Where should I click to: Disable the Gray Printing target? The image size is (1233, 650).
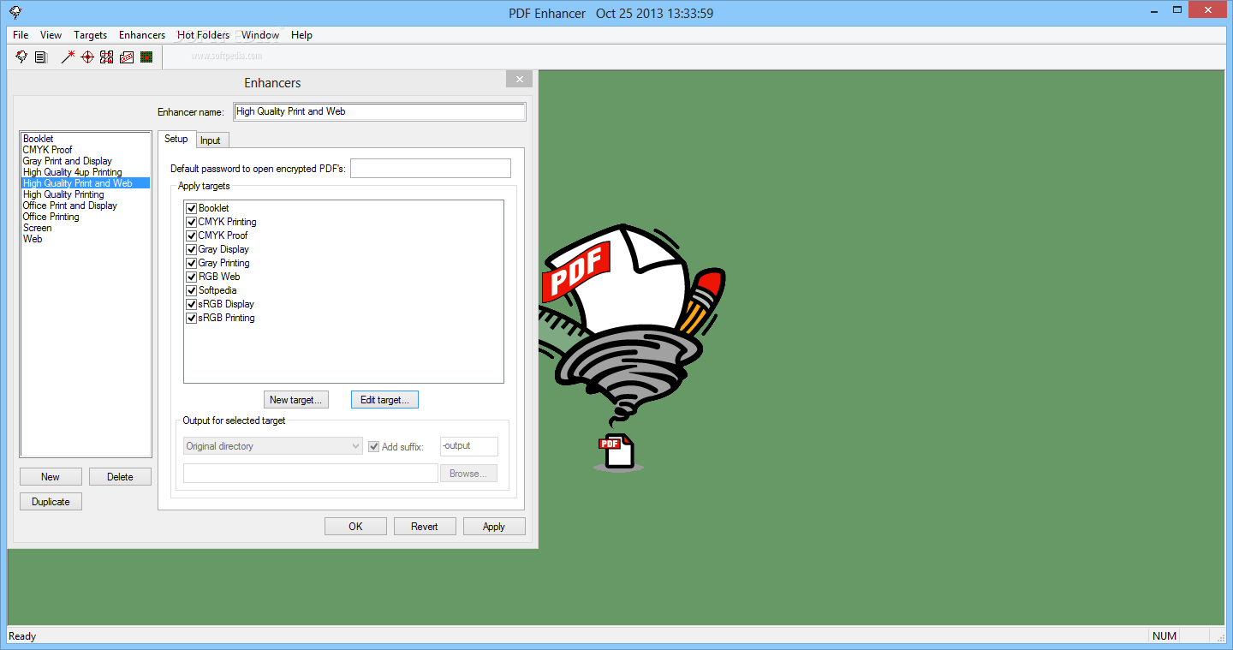pos(192,263)
